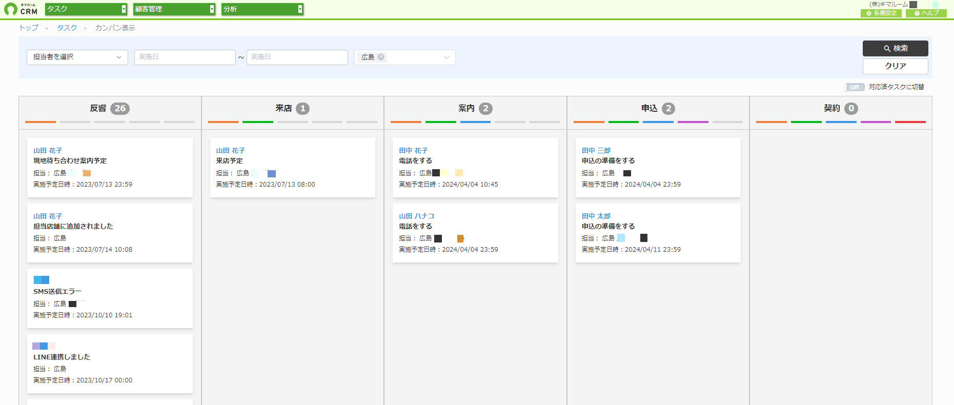Click the red stage bar under 契約

click(x=910, y=122)
